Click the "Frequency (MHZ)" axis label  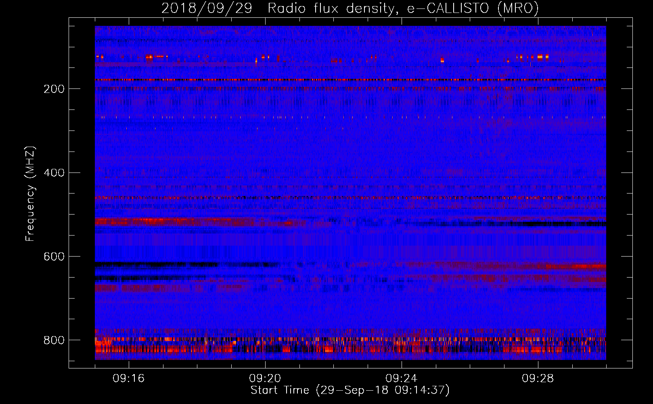pyautogui.click(x=30, y=194)
